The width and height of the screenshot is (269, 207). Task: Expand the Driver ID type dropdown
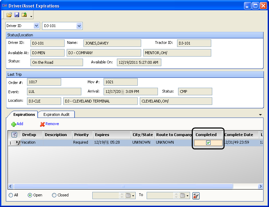pos(37,26)
